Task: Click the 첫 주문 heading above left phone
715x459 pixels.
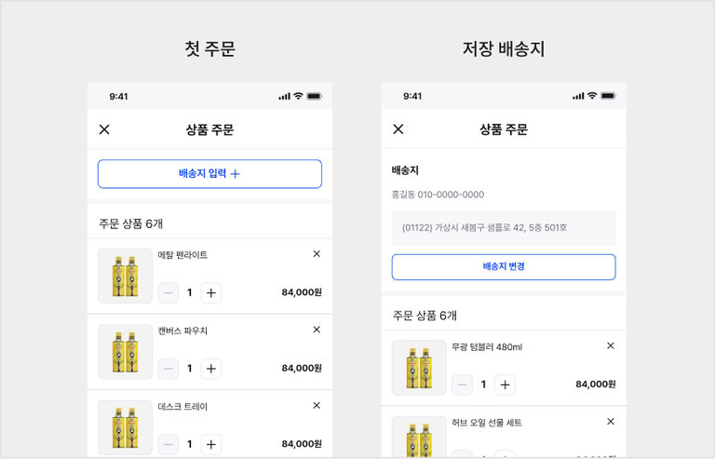Action: [209, 48]
